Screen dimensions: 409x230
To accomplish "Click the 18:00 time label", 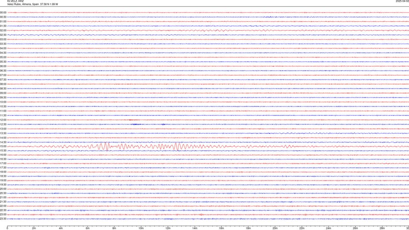I will pyautogui.click(x=3, y=172).
